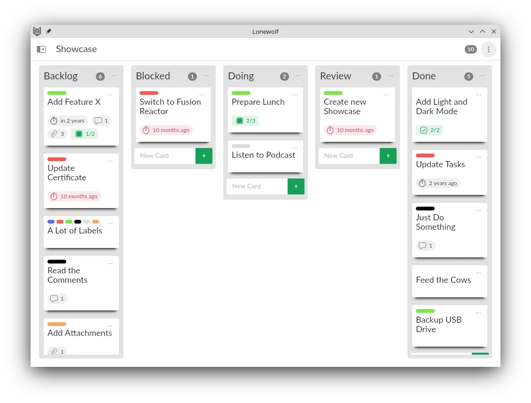Click the red label on Switch to Fusion Reactor
Viewport: 531px width, 403px height.
tap(149, 93)
